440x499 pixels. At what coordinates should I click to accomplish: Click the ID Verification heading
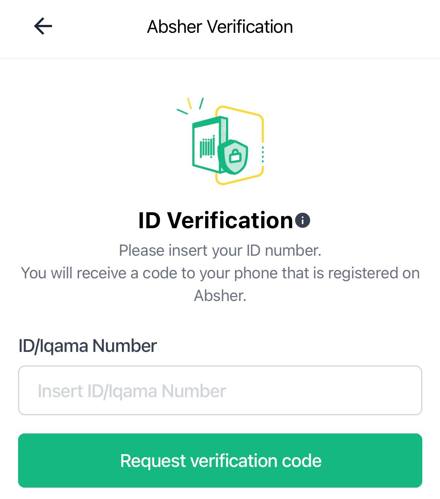(215, 220)
